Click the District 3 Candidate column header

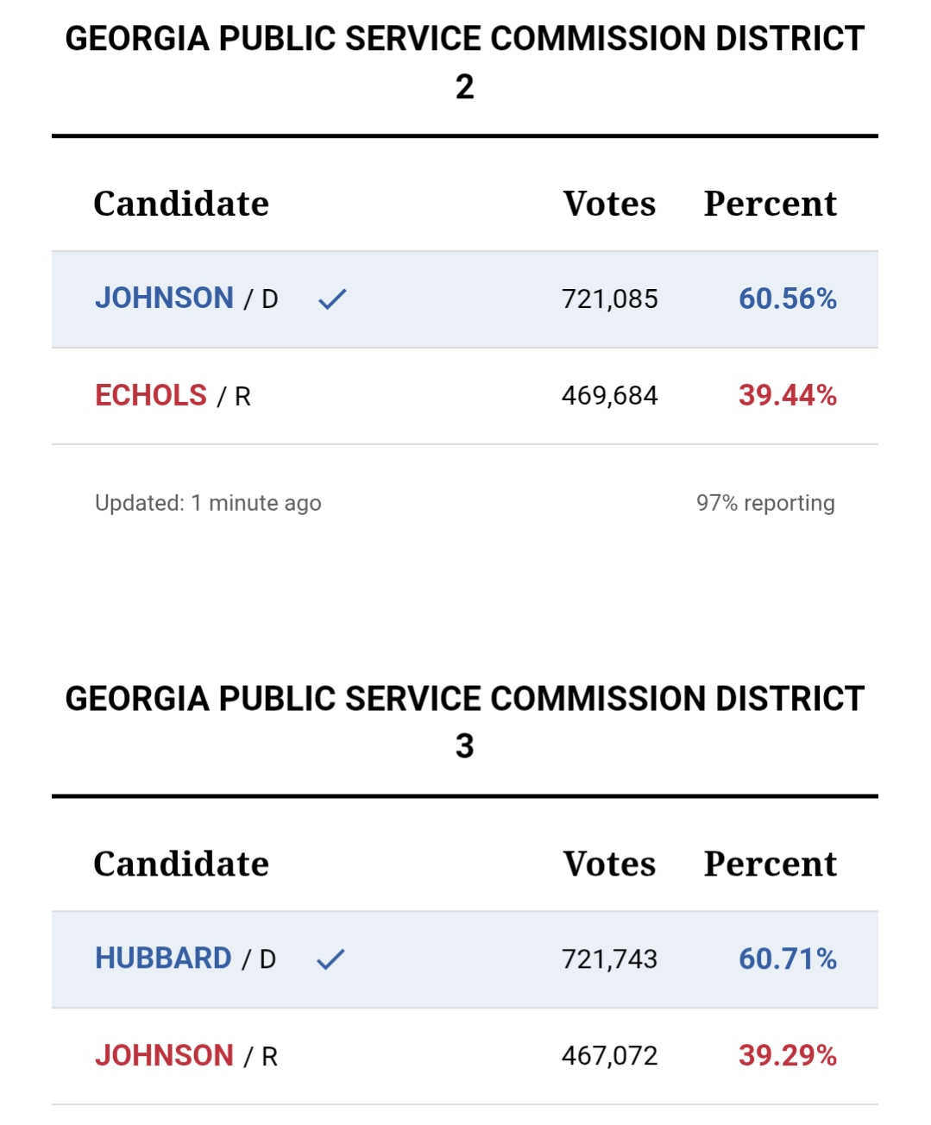pyautogui.click(x=181, y=864)
